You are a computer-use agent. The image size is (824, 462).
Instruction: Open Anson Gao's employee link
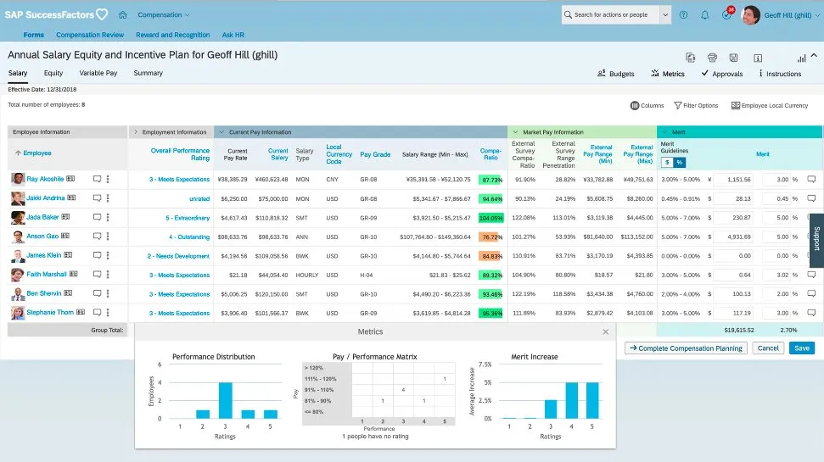(42, 237)
